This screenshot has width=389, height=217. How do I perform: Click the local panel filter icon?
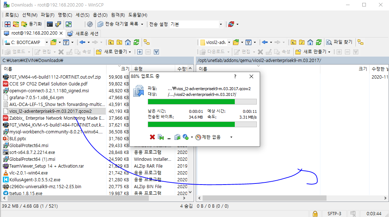click(x=66, y=43)
